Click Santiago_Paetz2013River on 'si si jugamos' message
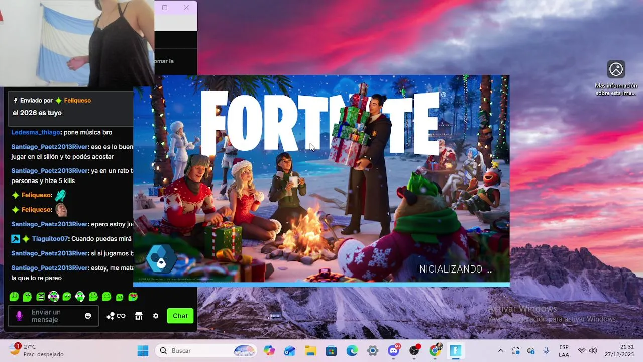643x362 pixels. click(49, 253)
